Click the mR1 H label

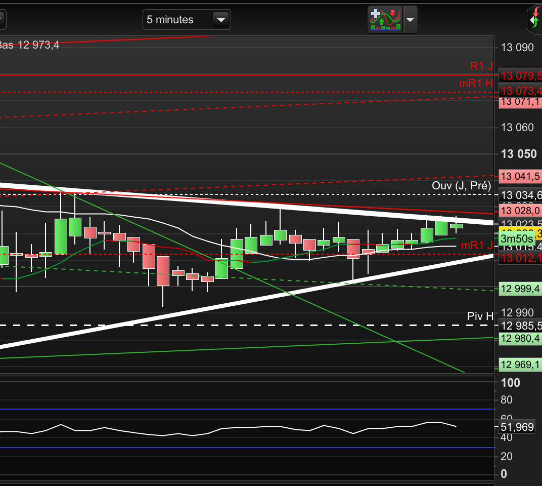click(476, 83)
